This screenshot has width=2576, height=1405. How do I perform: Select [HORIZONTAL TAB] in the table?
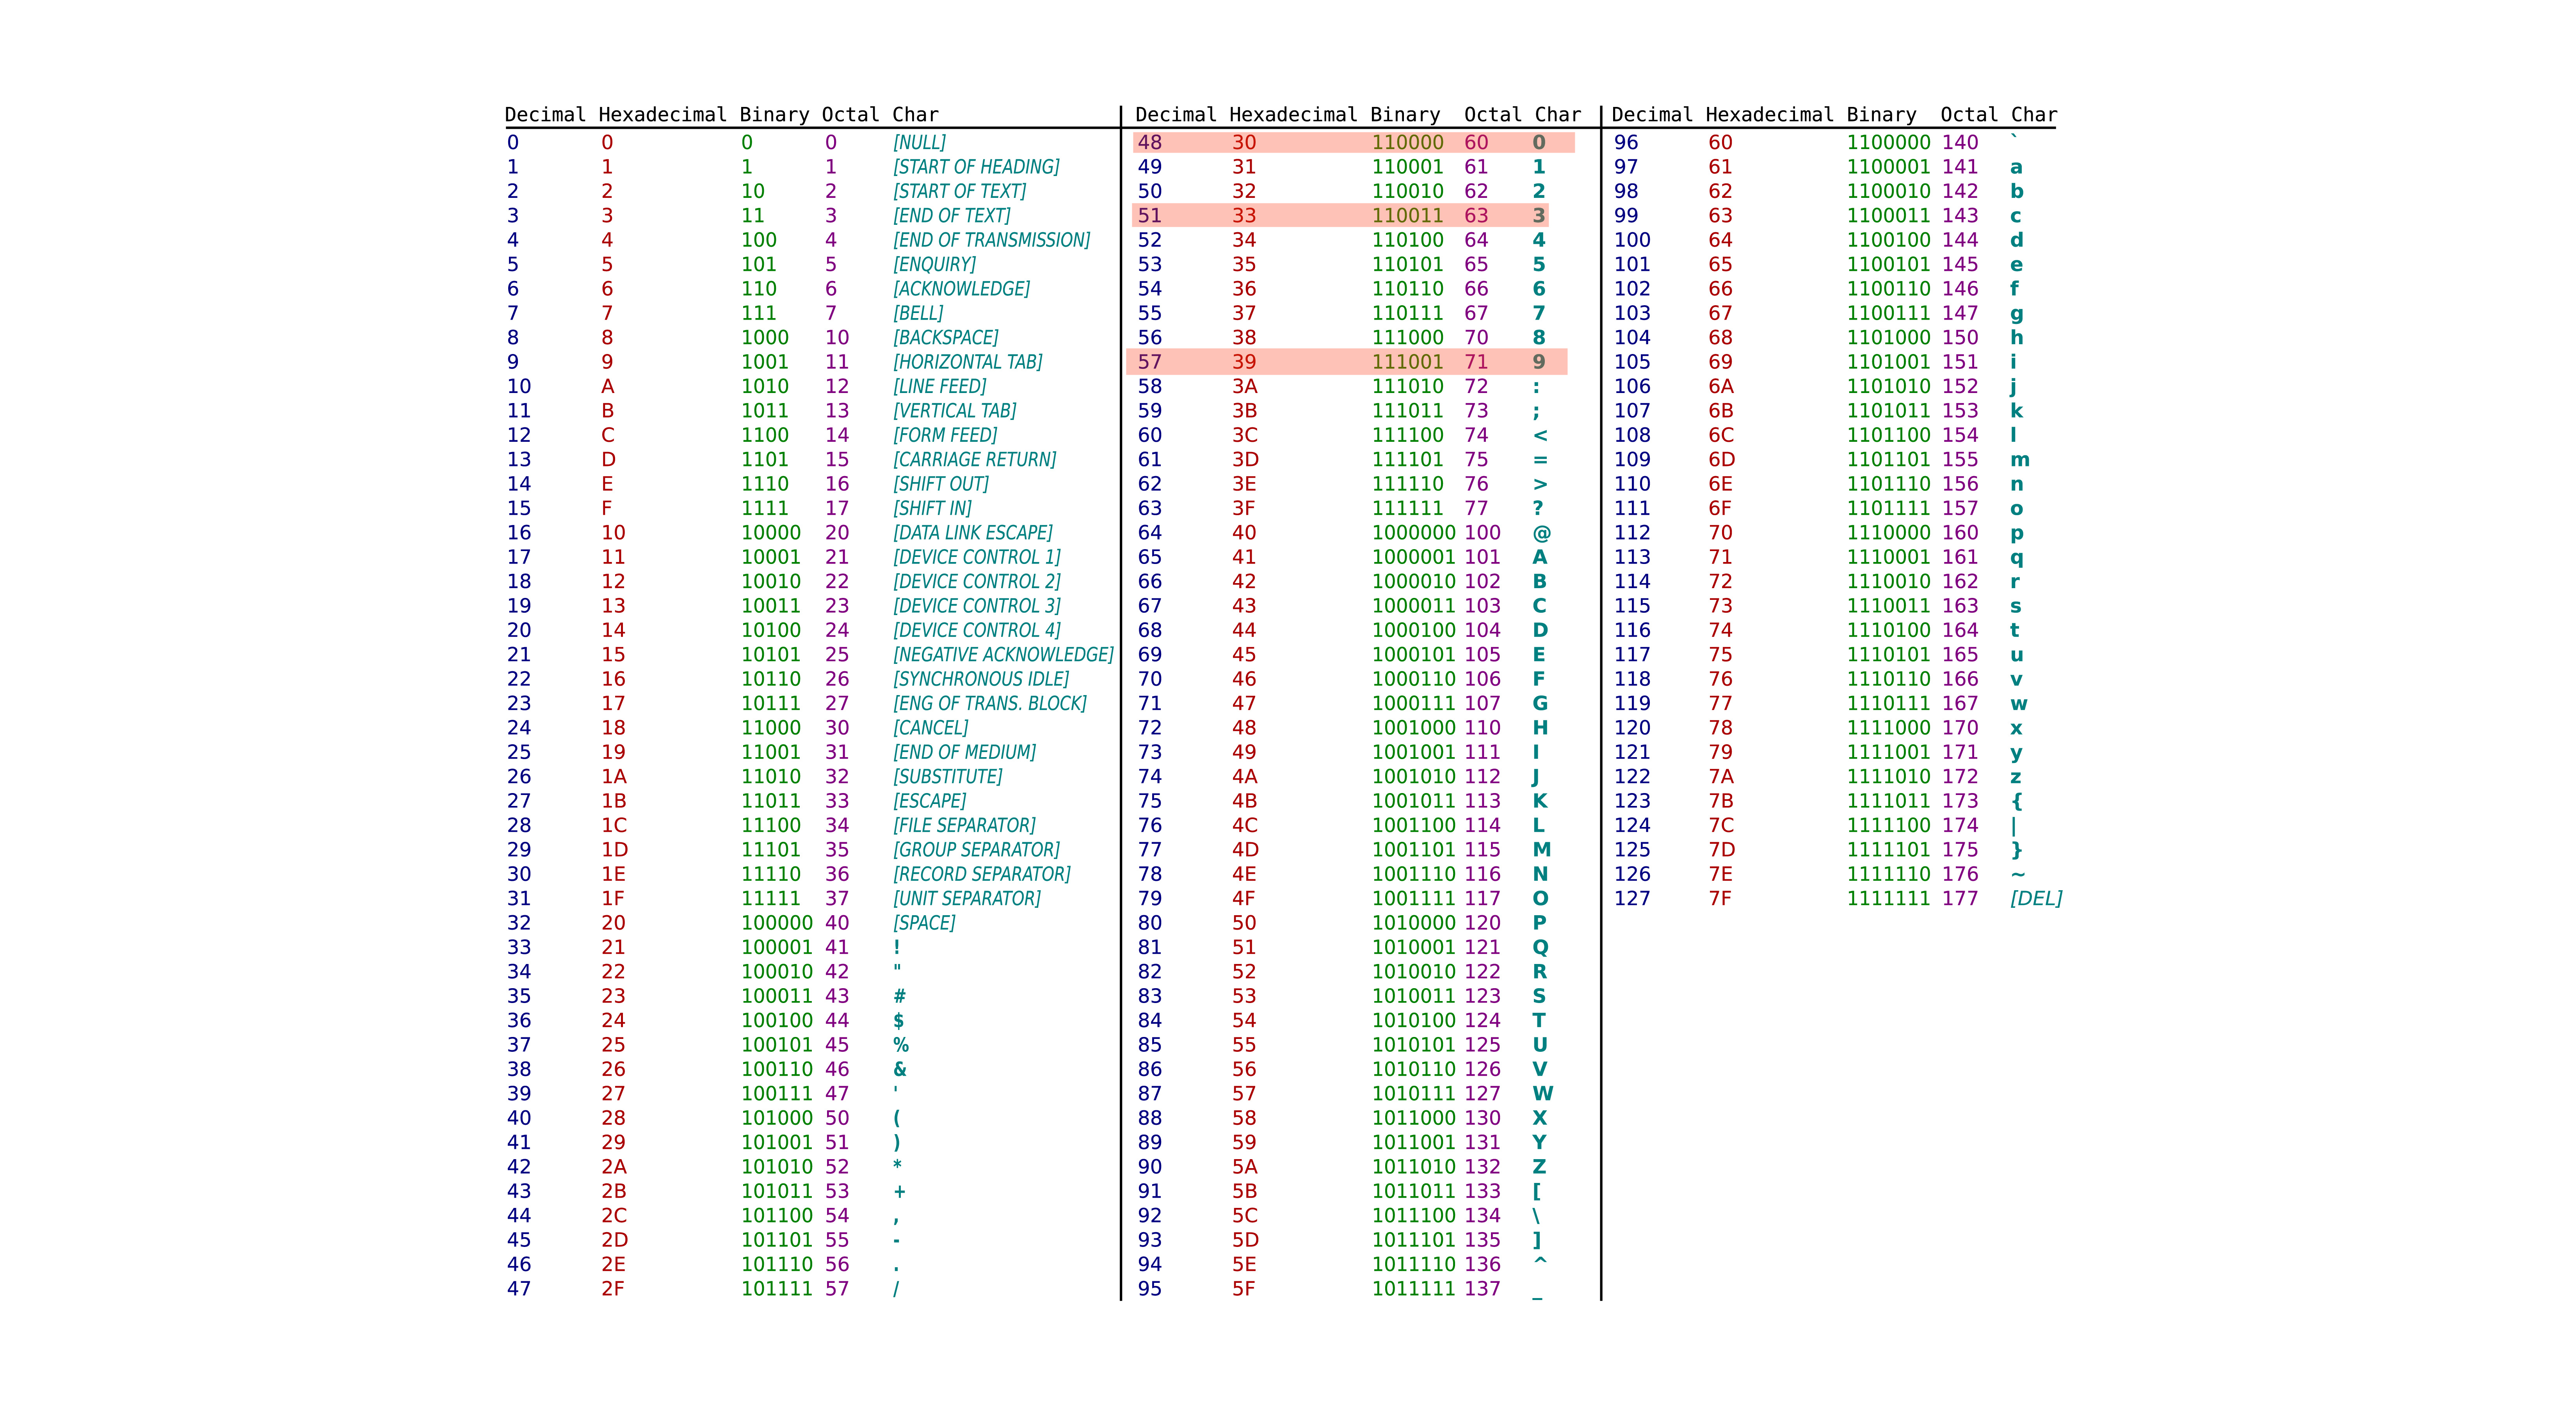click(967, 362)
